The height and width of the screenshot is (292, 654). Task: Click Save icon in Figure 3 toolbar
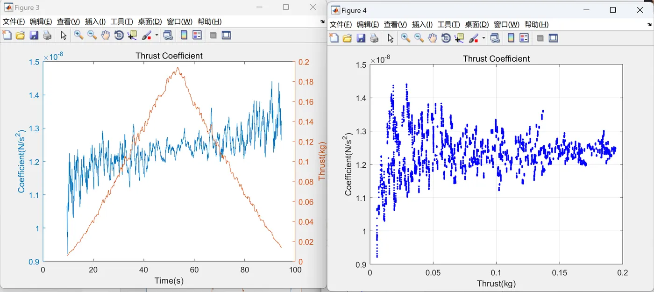(34, 35)
